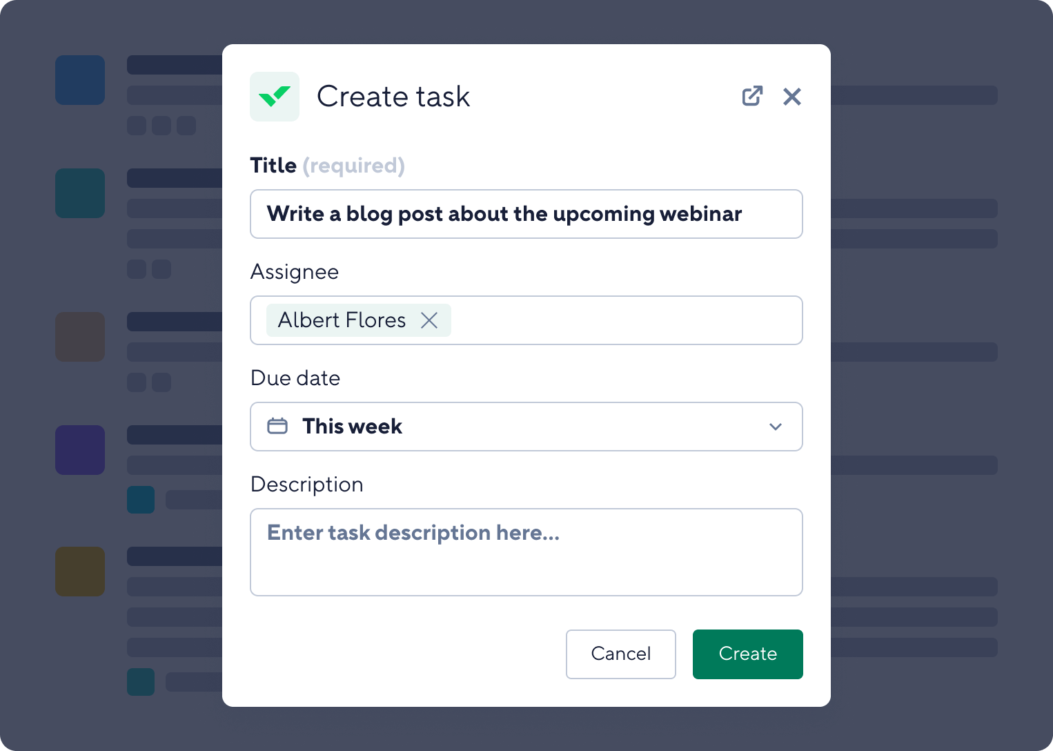Focus the Title text field
1053x751 pixels.
[526, 214]
